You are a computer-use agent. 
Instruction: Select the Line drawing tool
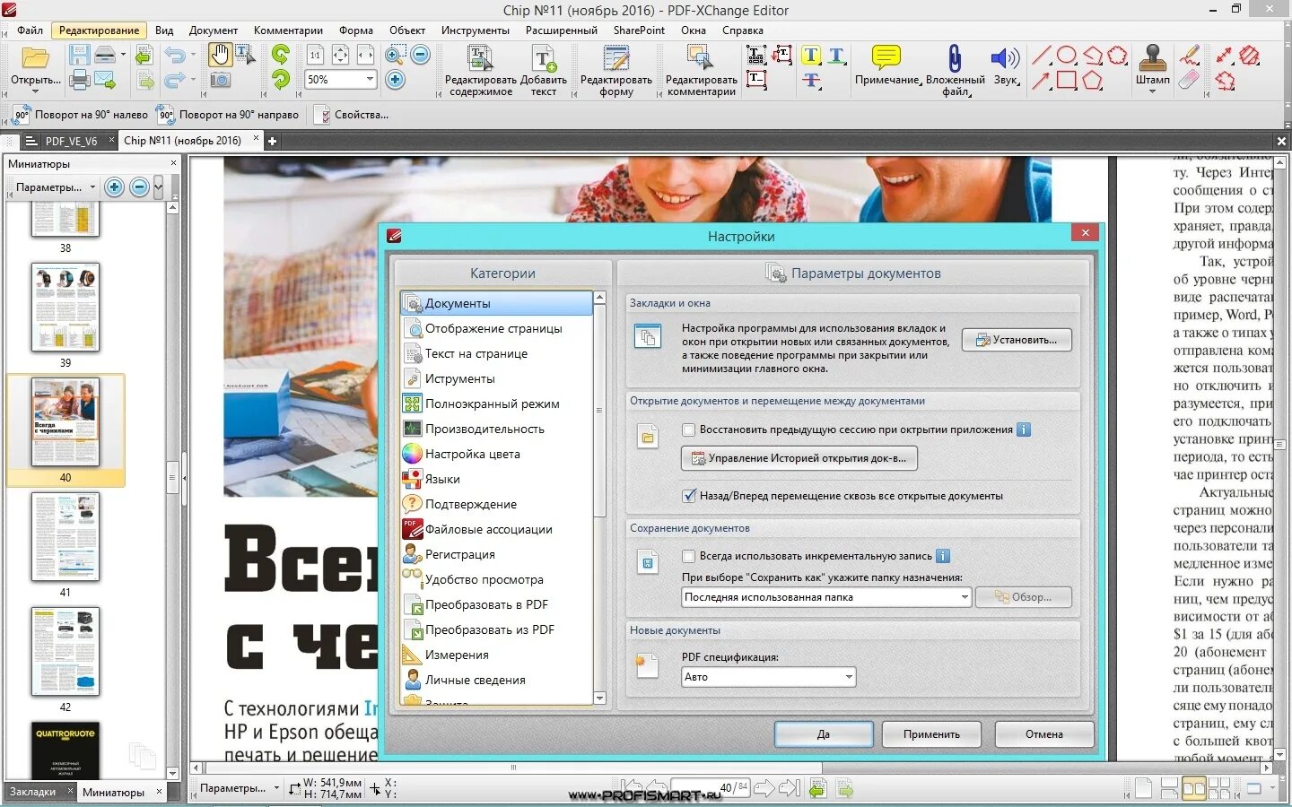[1041, 56]
